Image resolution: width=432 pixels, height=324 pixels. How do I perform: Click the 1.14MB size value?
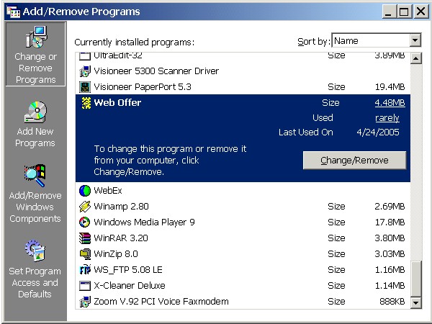tap(390, 286)
